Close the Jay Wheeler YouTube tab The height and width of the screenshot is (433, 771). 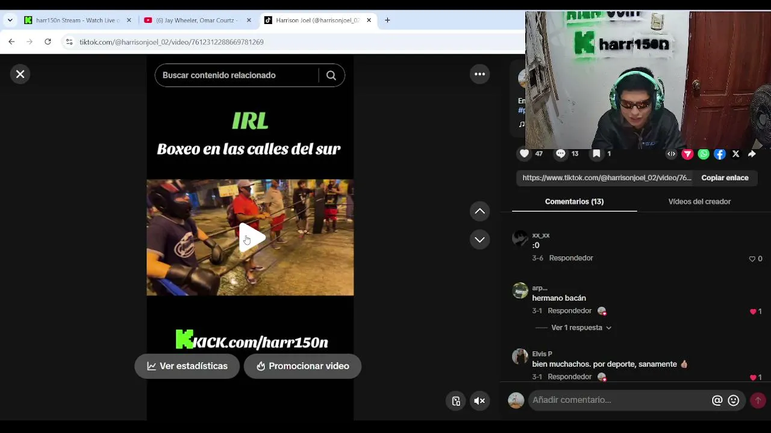[x=249, y=20]
